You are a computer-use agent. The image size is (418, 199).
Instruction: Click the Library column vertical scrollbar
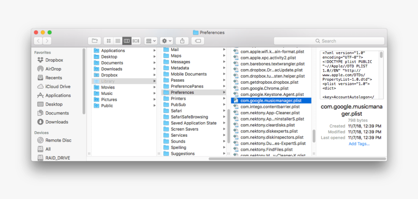pos(228,127)
